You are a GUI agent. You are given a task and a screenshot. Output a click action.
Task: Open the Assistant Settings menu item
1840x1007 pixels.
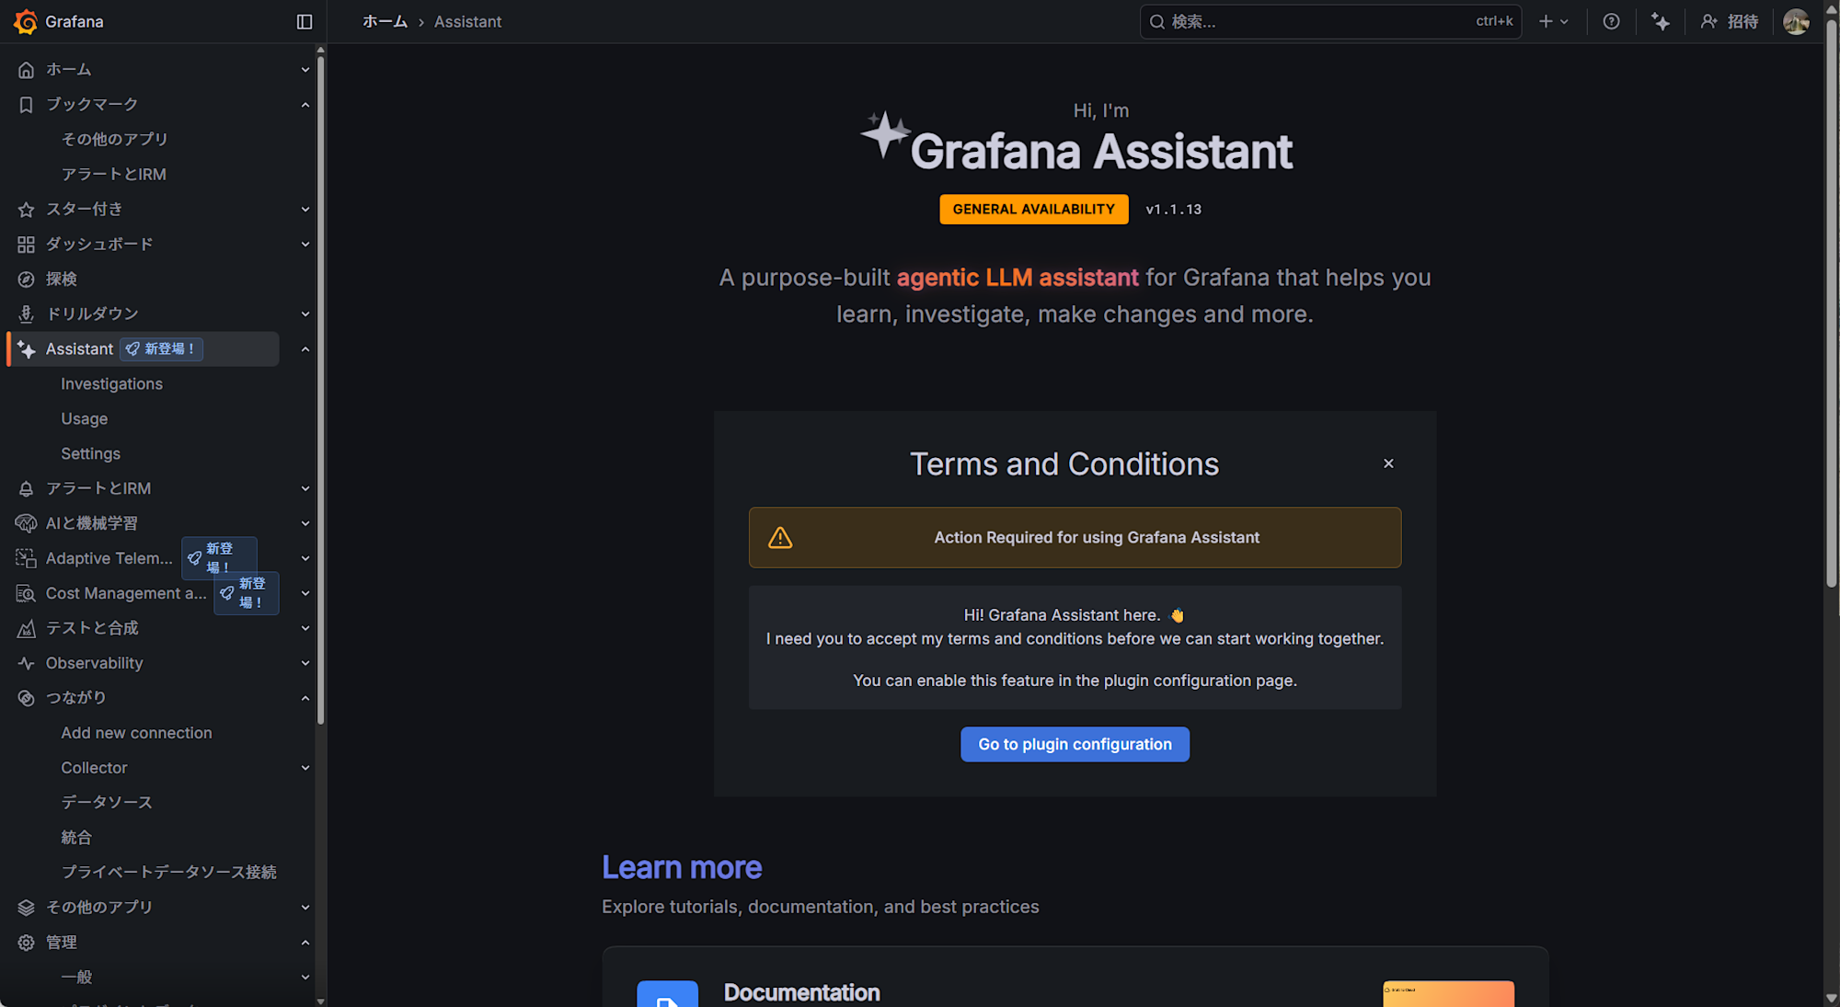[x=90, y=454]
